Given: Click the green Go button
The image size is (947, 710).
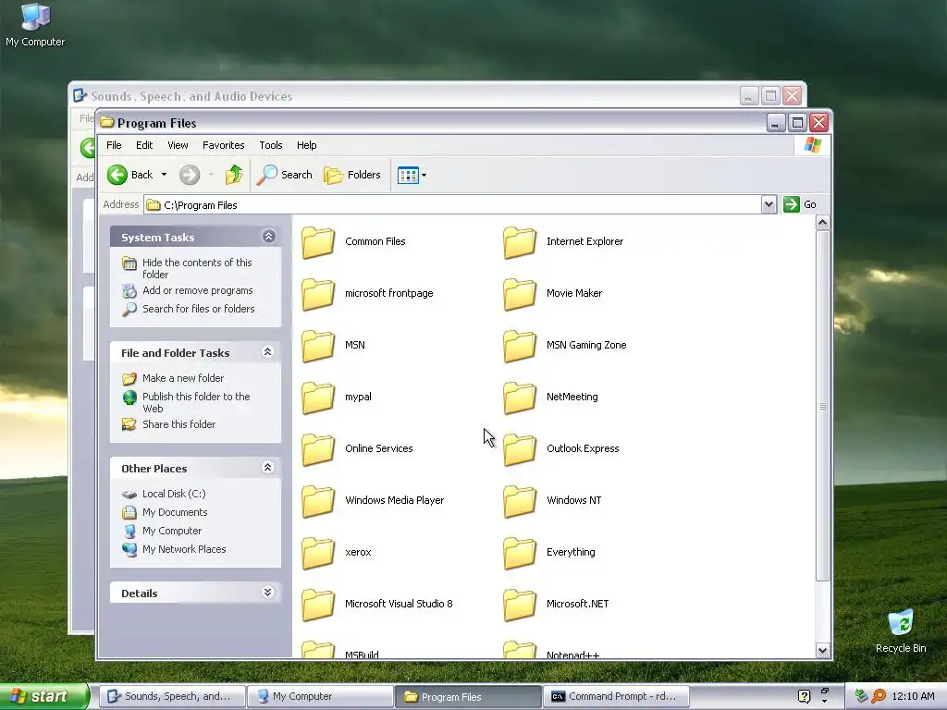Looking at the screenshot, I should coord(800,204).
